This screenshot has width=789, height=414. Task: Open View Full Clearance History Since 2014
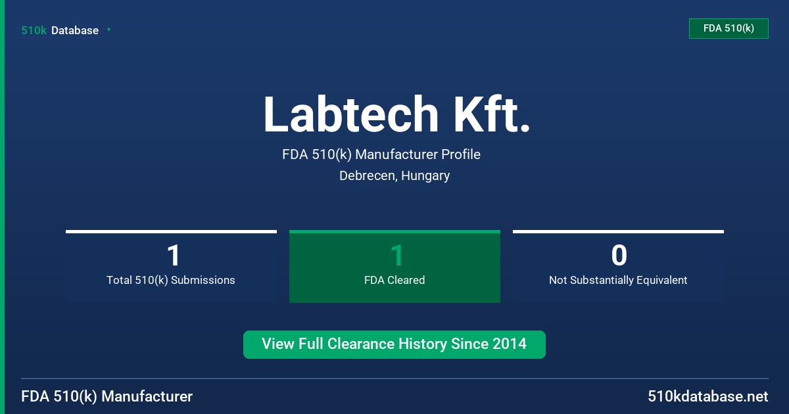394,344
